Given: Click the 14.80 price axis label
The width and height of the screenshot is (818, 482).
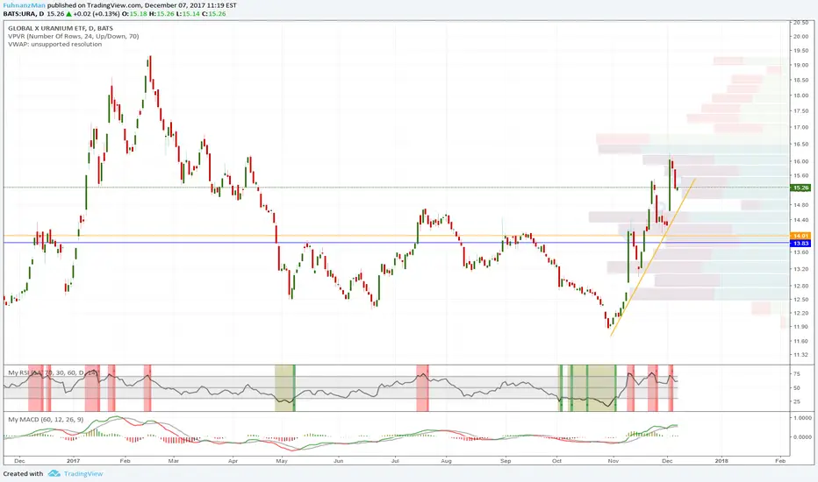Looking at the screenshot, I should point(800,205).
